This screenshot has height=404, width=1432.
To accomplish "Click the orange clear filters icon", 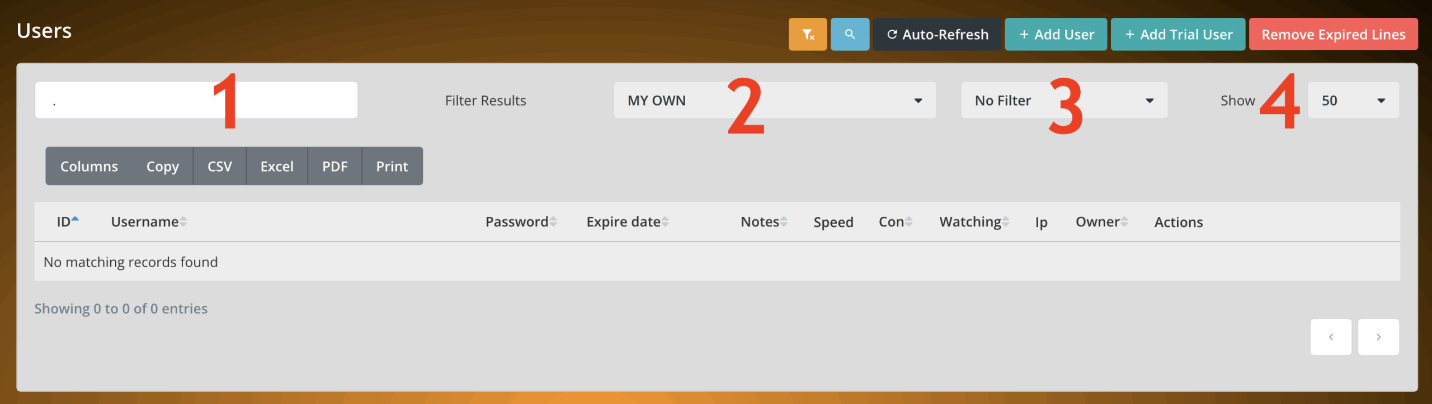I will coord(807,35).
